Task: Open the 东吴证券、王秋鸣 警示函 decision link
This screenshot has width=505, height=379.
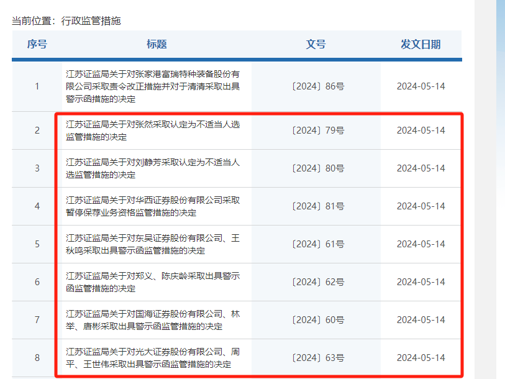Action: [153, 244]
